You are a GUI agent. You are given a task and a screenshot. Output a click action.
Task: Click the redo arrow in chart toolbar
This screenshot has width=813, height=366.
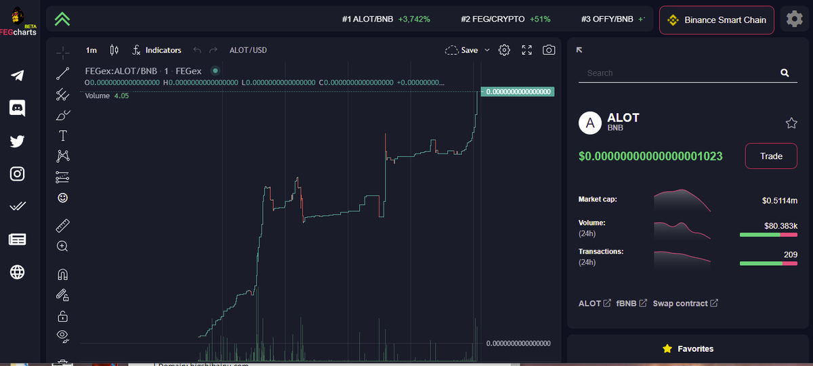click(x=213, y=50)
